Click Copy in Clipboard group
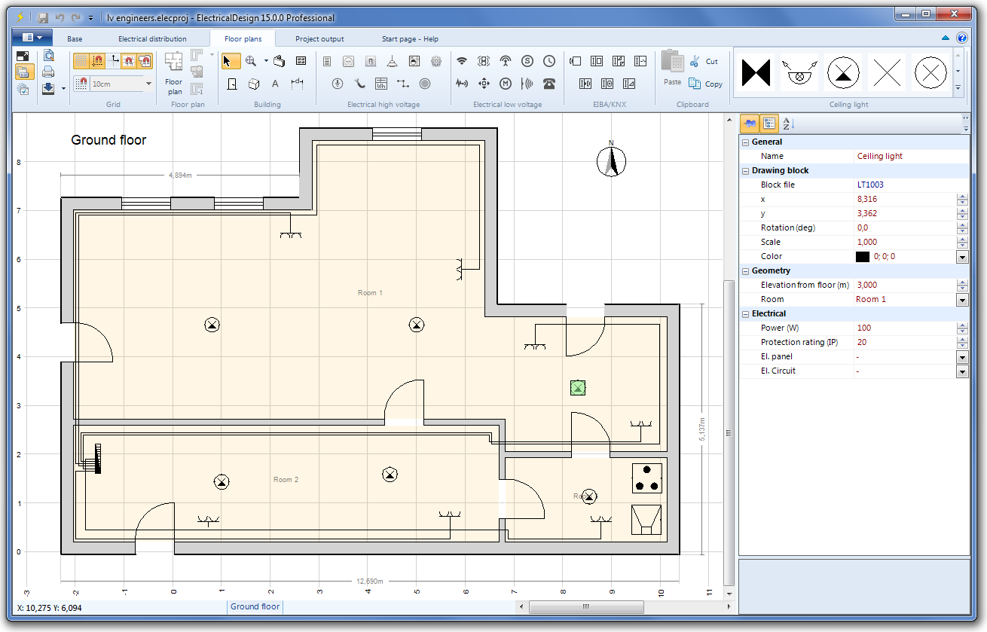 705,84
